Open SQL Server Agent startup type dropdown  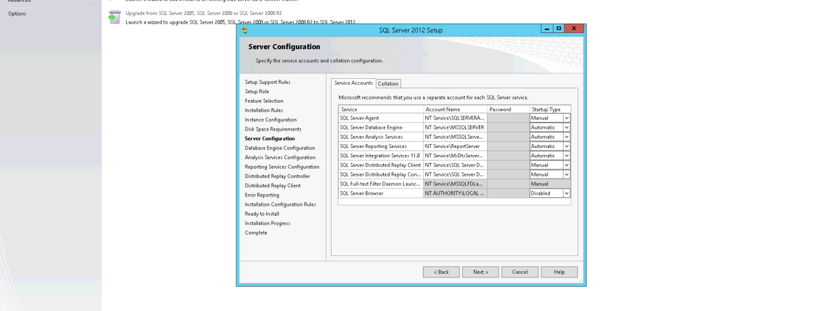pos(567,118)
